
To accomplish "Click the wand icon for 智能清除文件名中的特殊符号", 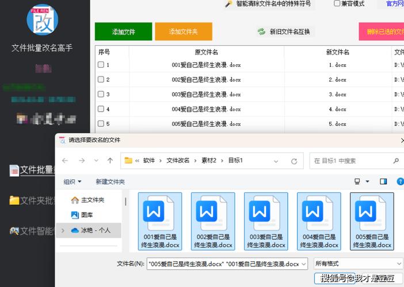I will coord(228,4).
